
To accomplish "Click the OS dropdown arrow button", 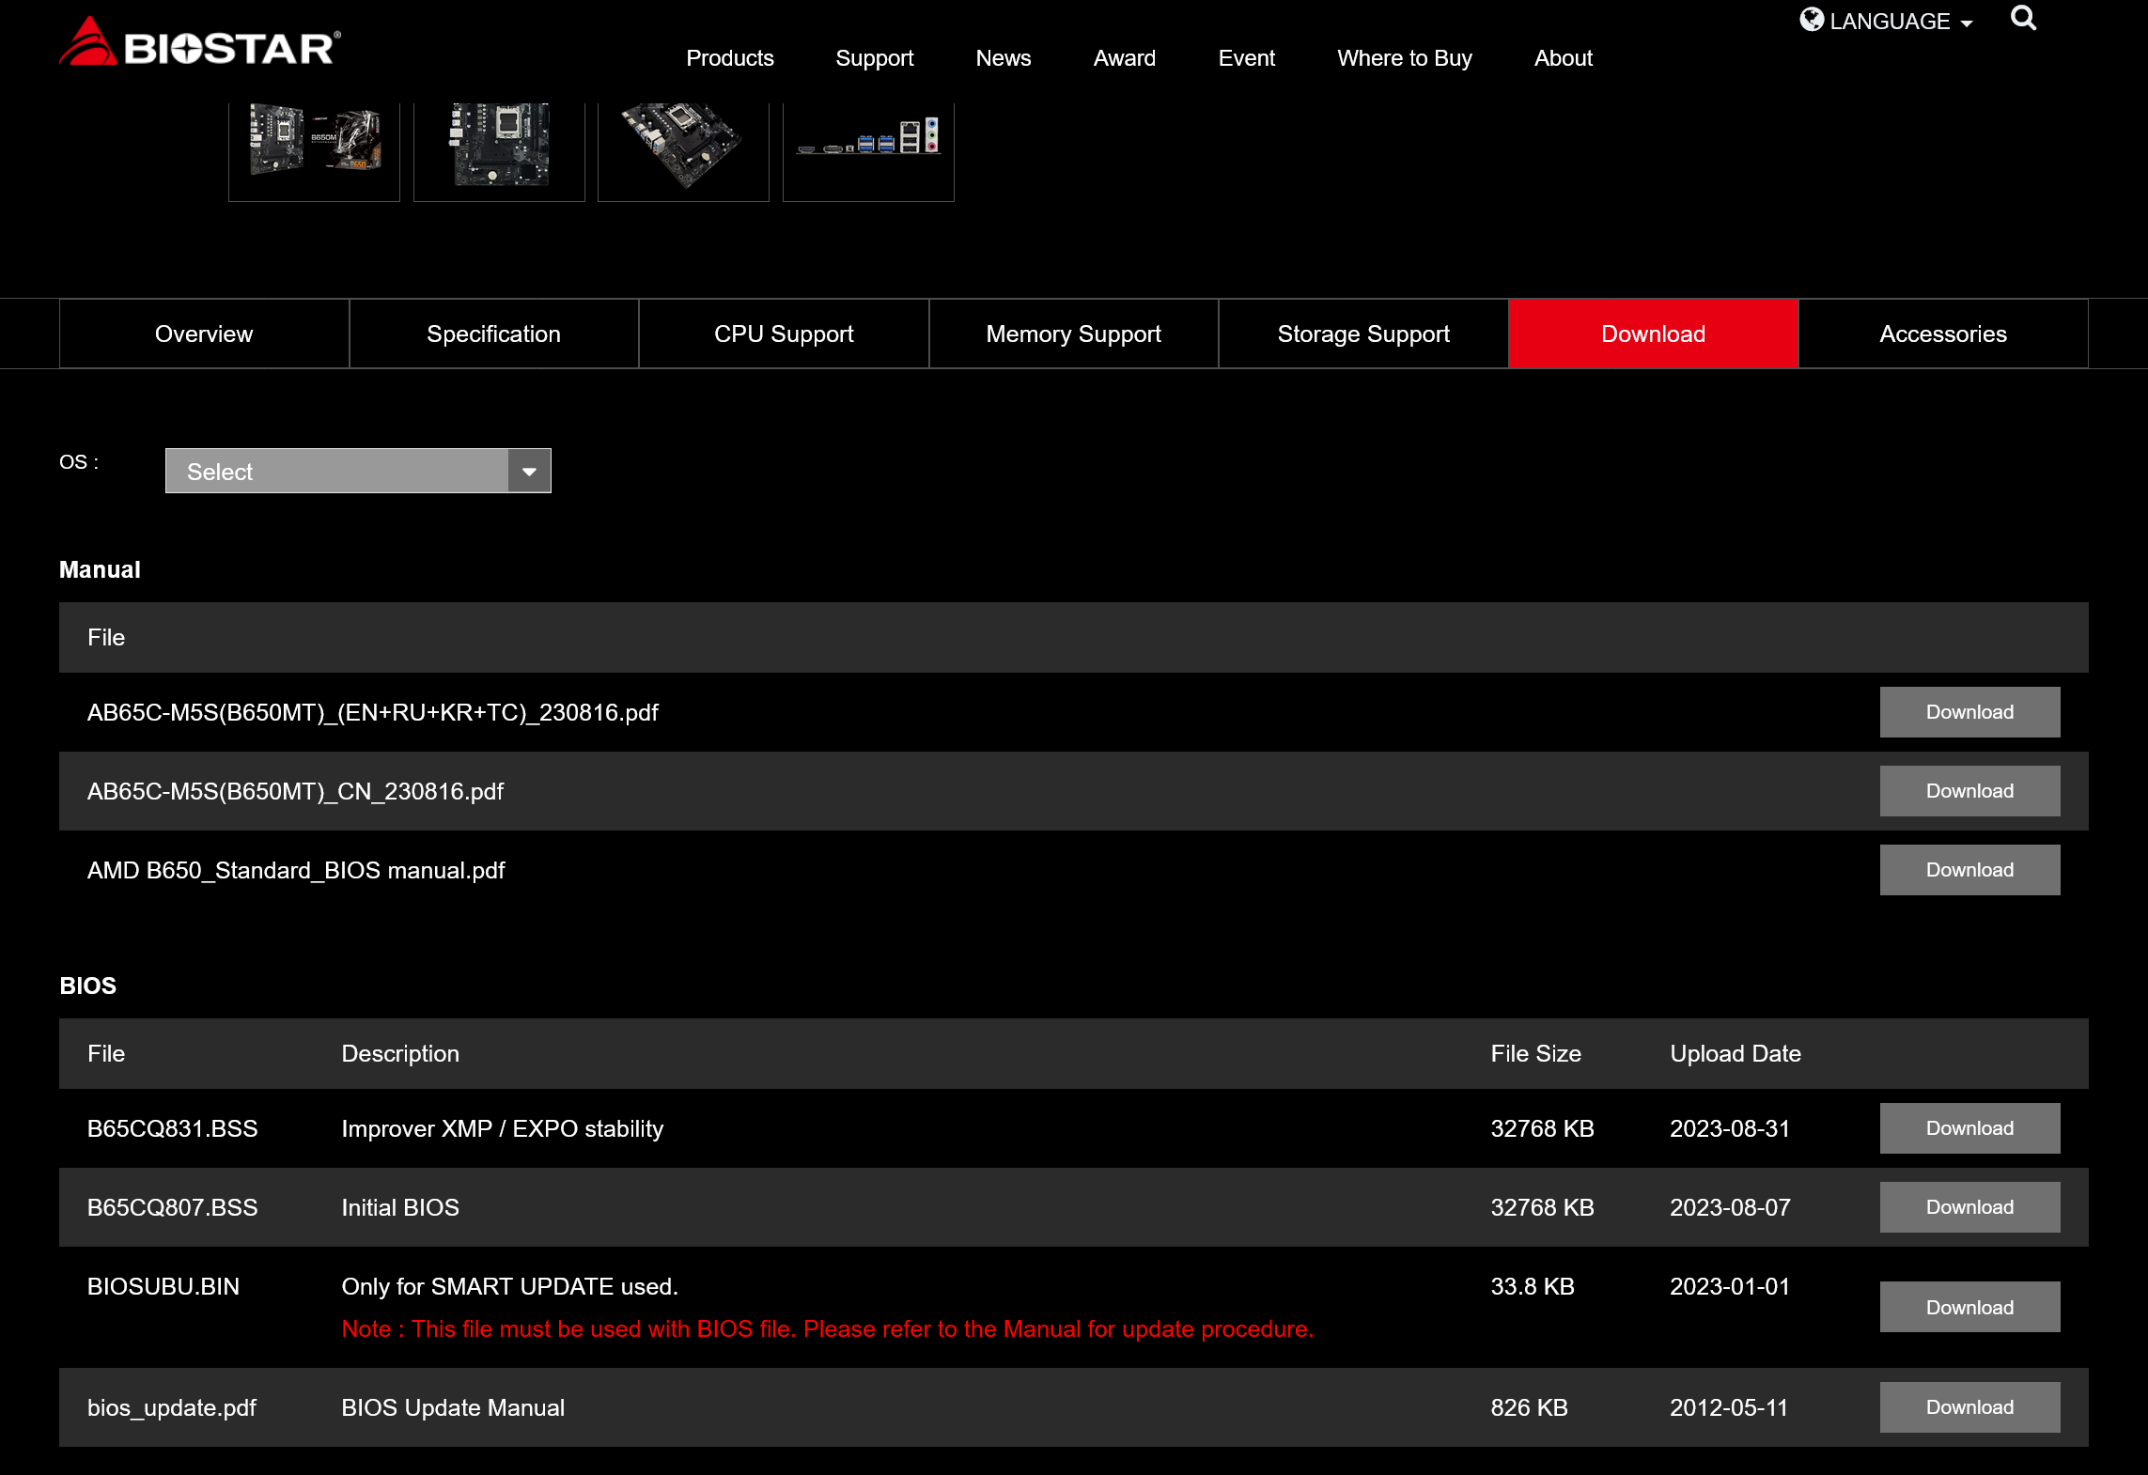I will [529, 471].
